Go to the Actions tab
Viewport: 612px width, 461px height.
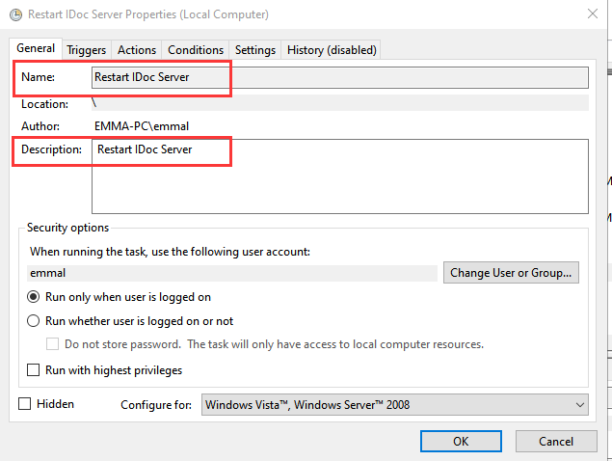coord(137,50)
